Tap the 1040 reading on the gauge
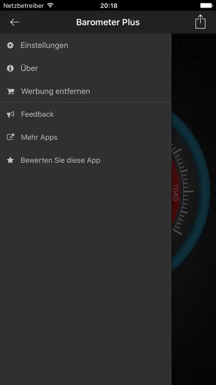Screen dimensions: 216x385 click(175, 192)
